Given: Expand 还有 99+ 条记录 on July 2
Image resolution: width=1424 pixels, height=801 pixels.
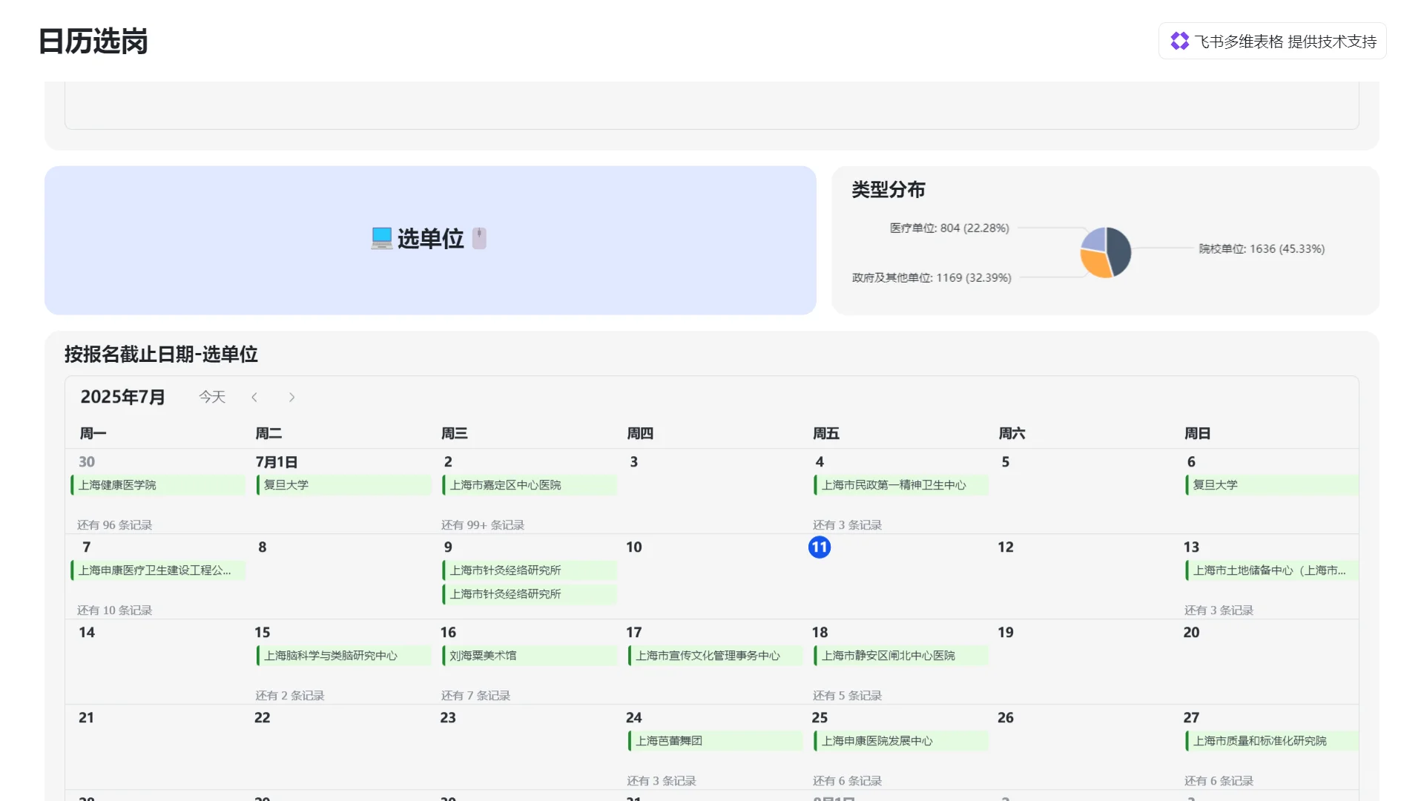Looking at the screenshot, I should click(483, 525).
